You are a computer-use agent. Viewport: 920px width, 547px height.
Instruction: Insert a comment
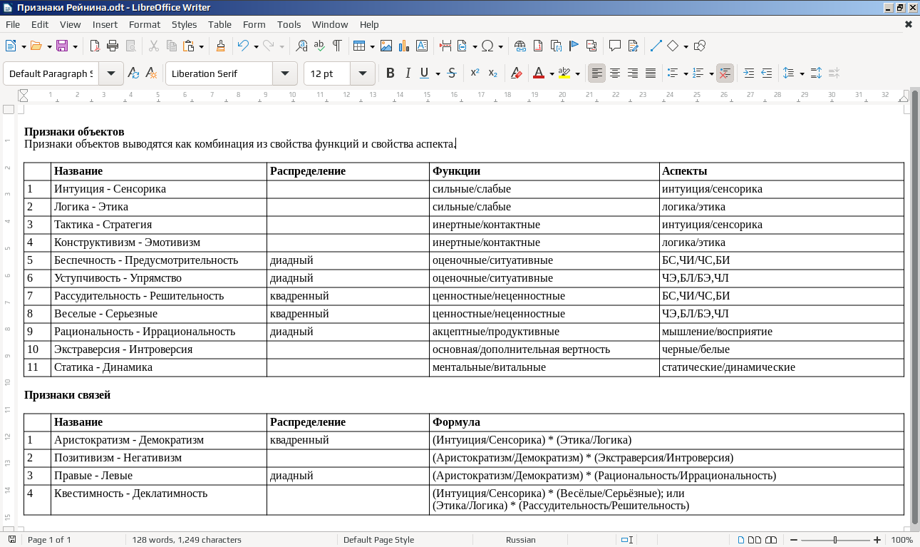pos(614,46)
